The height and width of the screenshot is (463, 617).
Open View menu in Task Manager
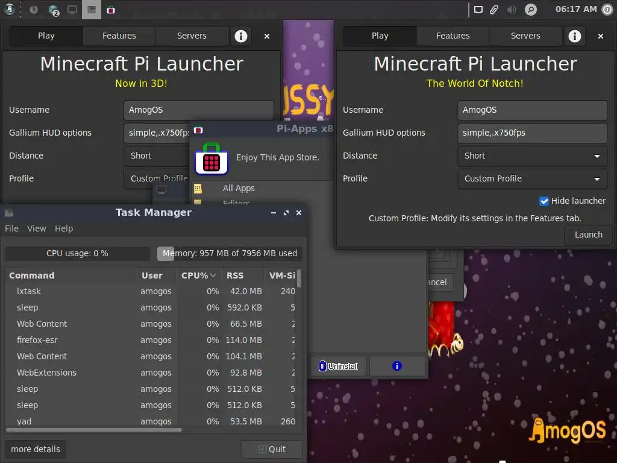[x=37, y=228]
